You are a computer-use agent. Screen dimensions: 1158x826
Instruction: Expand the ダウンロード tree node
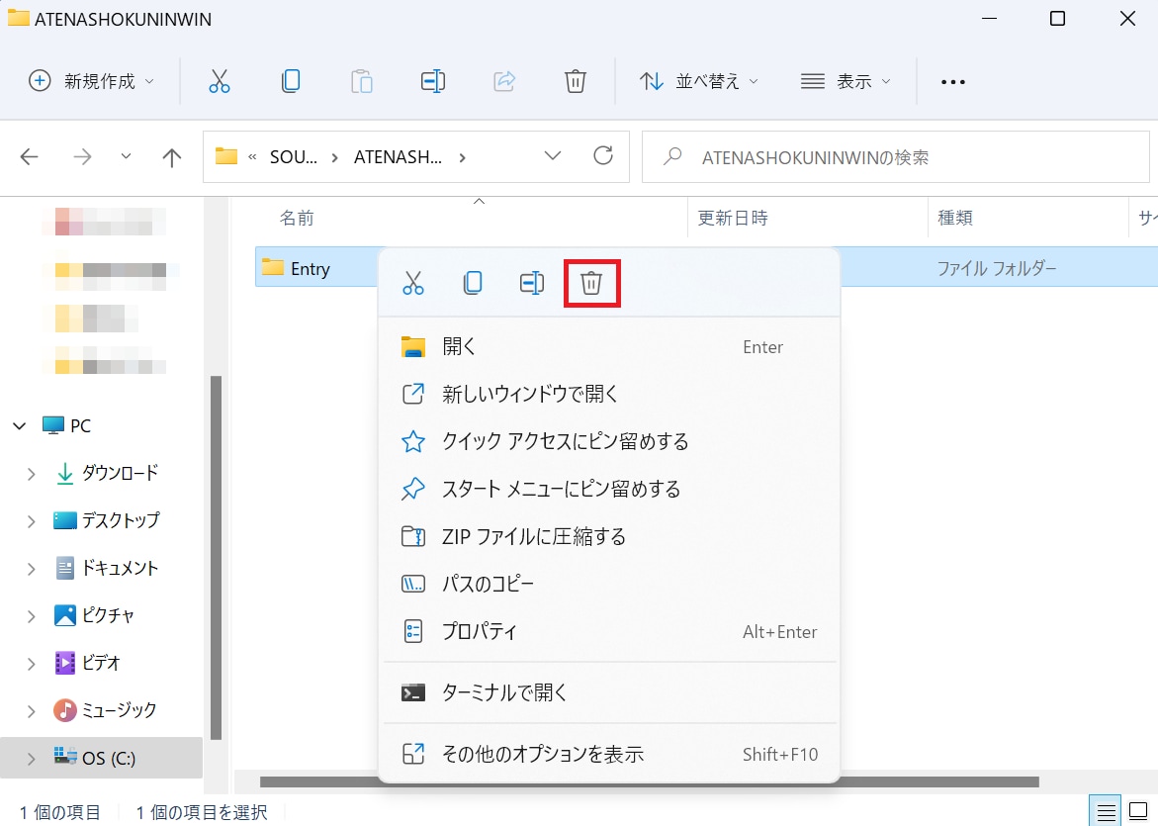click(x=31, y=474)
